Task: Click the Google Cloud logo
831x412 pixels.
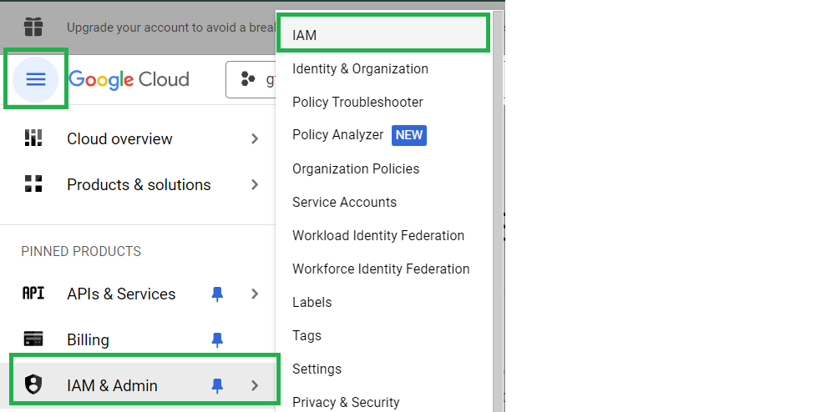Action: [129, 79]
